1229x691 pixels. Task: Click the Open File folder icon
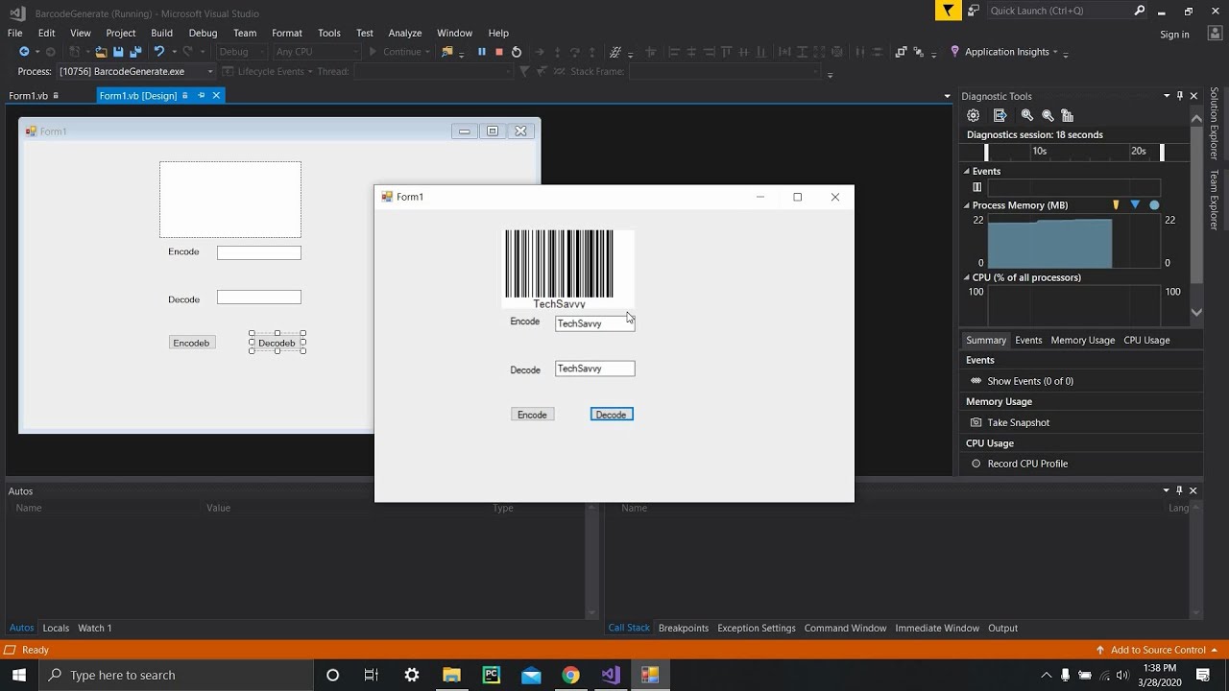[101, 52]
